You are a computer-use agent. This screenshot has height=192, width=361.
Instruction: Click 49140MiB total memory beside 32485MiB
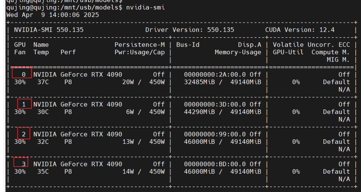point(246,82)
